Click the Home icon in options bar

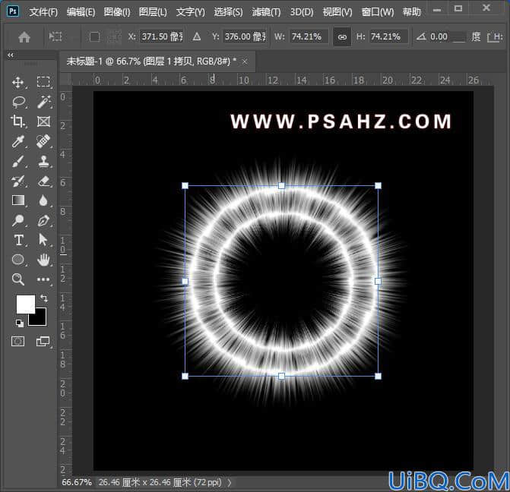pos(24,36)
